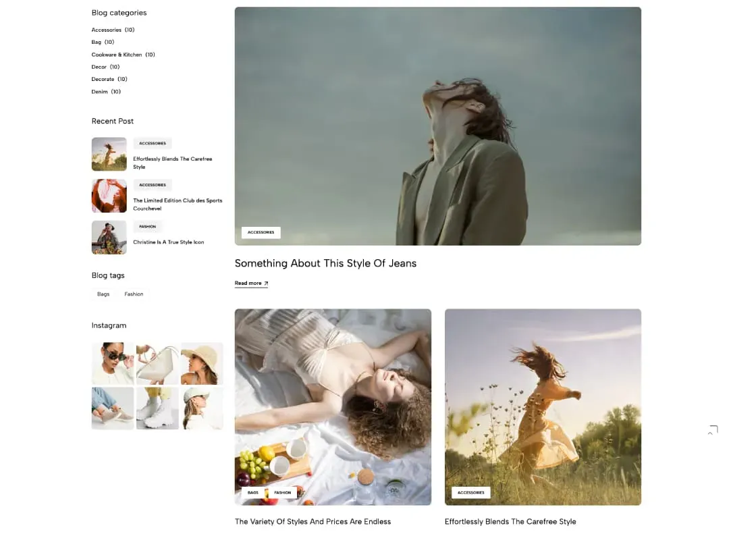
Task: View Instagram photo of woman in cap
Action: tap(202, 408)
